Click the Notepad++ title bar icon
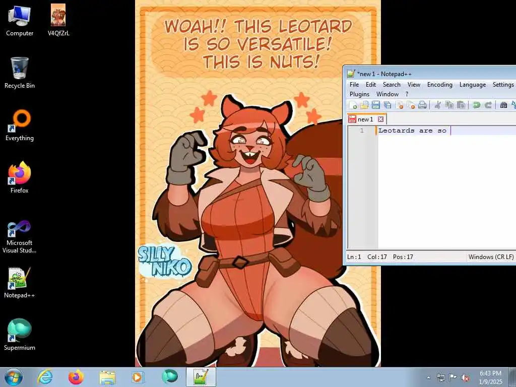The image size is (516, 387). click(x=351, y=74)
